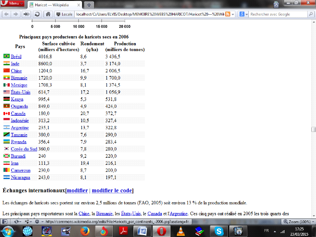Click the Kenya flag icon
This screenshot has height=237, width=316.
tap(6, 99)
